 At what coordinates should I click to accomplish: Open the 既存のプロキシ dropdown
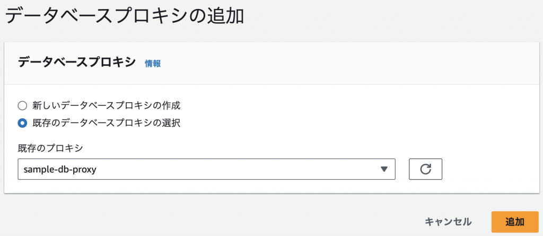pos(206,169)
